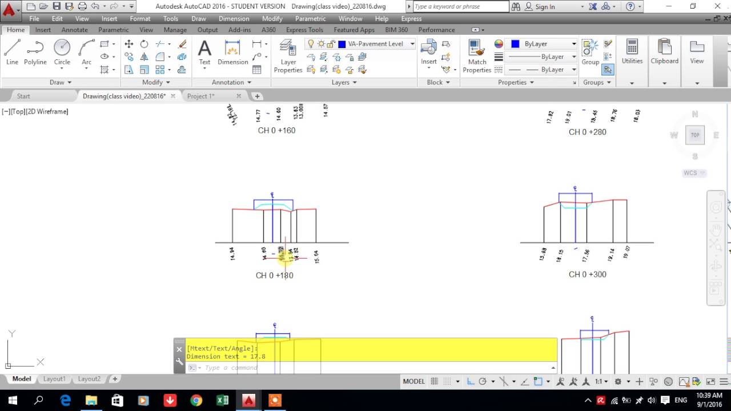Toggle layer on/off lightbulb in layer dropdown
Screen dimensions: 731x411
(x=311, y=44)
